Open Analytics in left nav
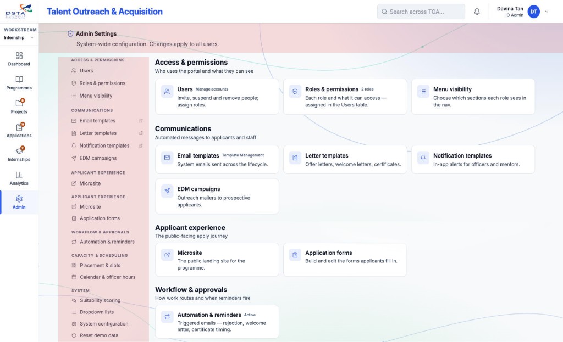The width and height of the screenshot is (563, 342). (19, 178)
